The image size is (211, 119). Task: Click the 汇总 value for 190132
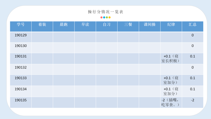point(193,67)
